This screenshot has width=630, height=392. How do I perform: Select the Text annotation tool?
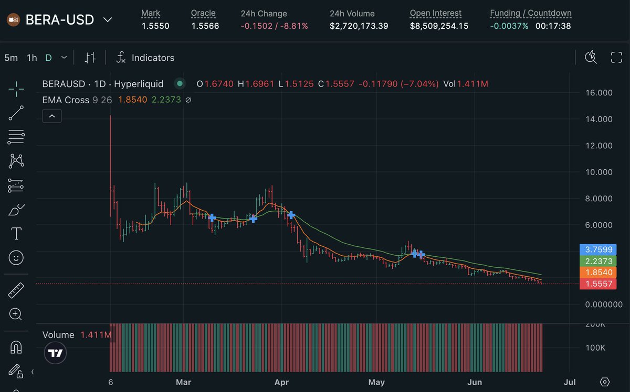[x=16, y=233]
